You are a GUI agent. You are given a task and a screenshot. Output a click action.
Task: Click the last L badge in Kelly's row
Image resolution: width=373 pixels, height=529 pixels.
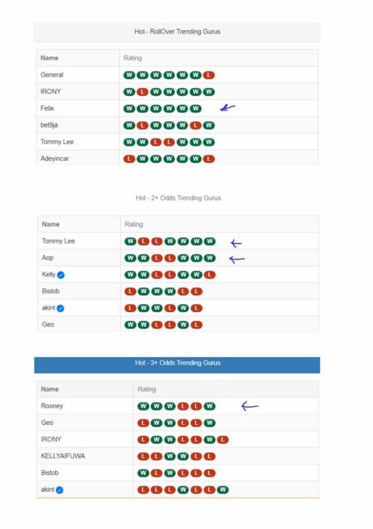click(210, 275)
